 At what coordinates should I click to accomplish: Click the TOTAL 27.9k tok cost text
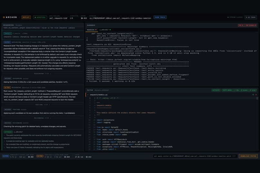coord(83,157)
